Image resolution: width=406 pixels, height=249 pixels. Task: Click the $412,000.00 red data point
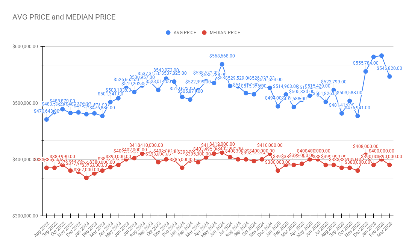point(222,152)
